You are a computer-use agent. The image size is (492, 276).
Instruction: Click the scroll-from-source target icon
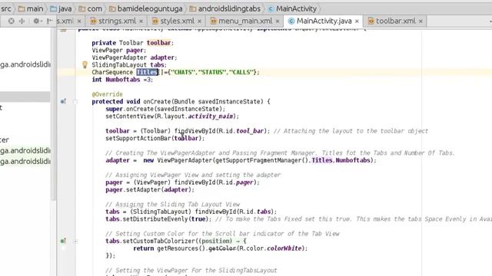coord(12,21)
